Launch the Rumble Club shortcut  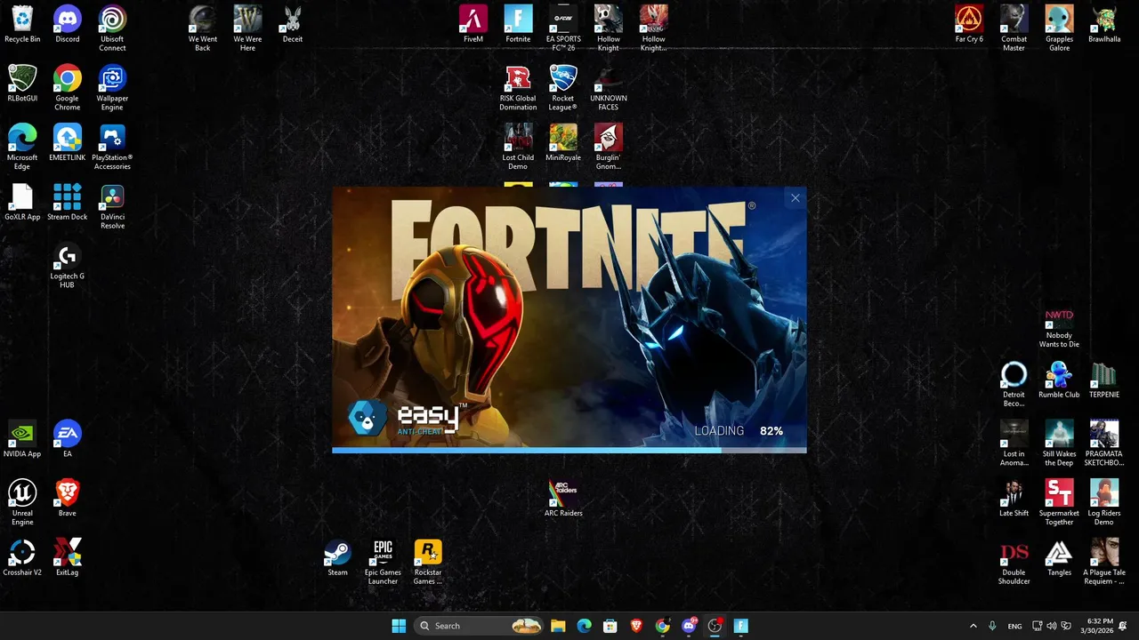[x=1059, y=380]
